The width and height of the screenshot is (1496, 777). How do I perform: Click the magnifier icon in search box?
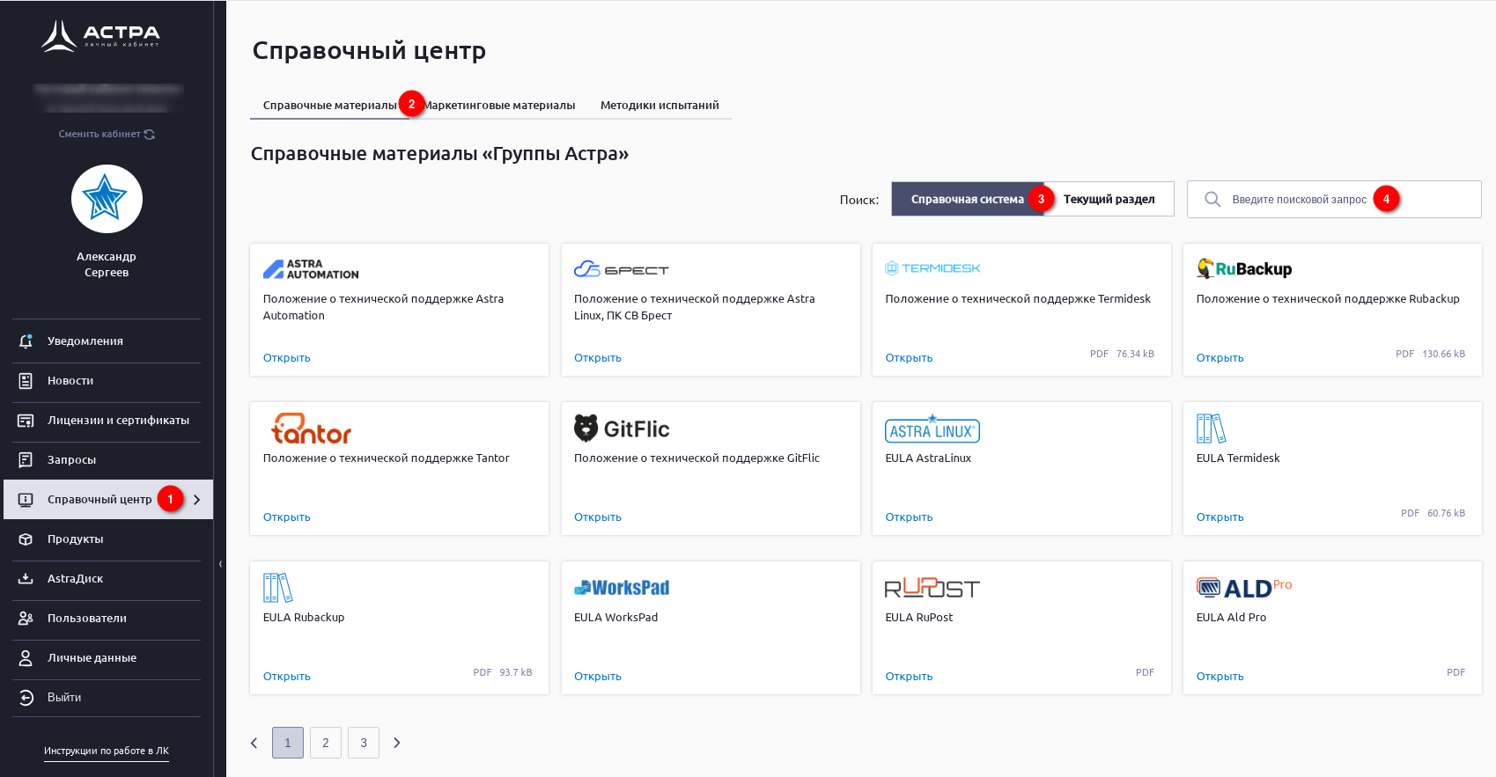pyautogui.click(x=1212, y=200)
